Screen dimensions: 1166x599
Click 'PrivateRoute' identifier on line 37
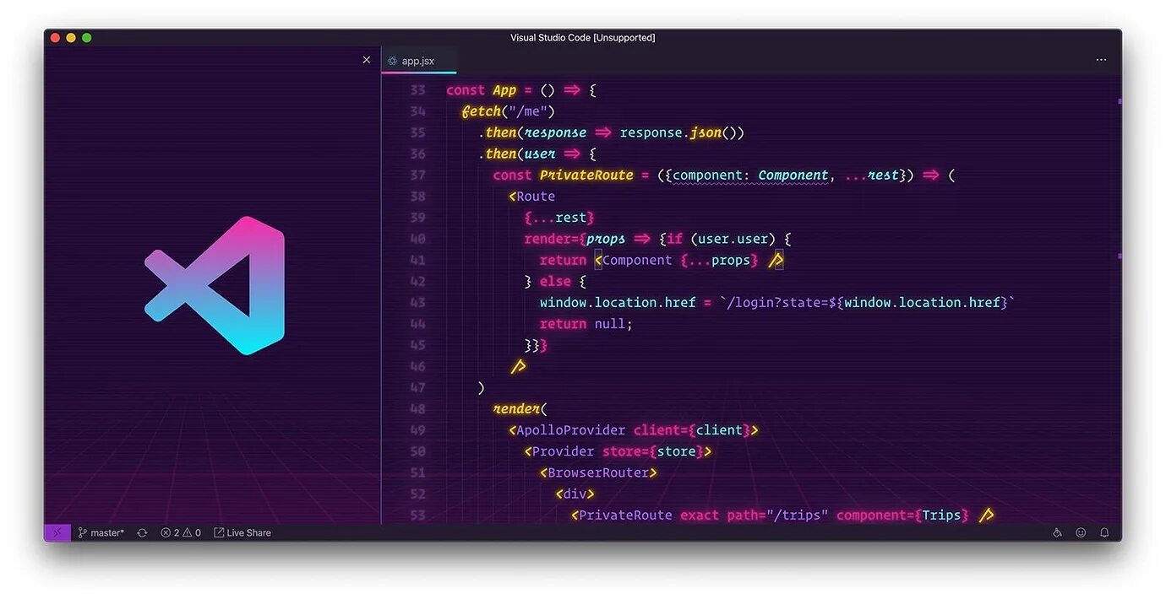pos(586,175)
